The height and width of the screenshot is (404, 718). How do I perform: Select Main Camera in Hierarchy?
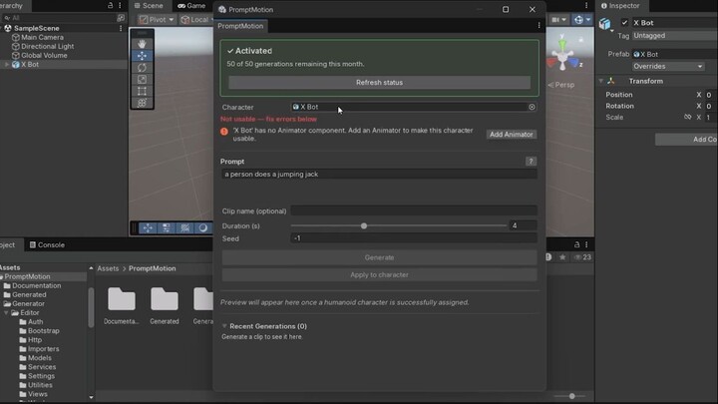pos(42,38)
